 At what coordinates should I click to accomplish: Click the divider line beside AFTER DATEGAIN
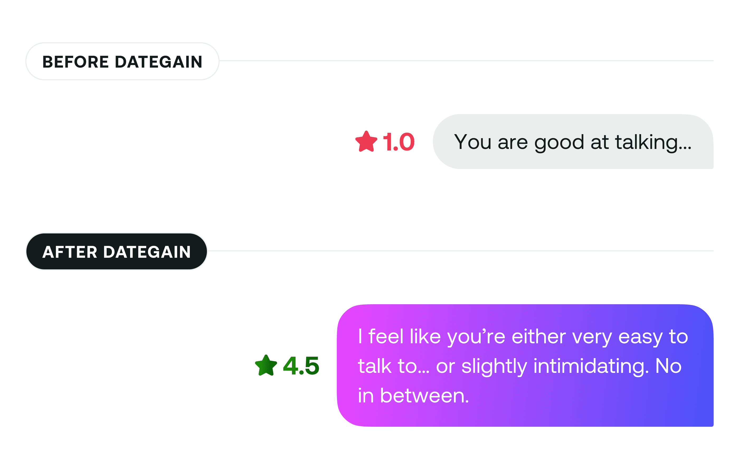click(461, 251)
